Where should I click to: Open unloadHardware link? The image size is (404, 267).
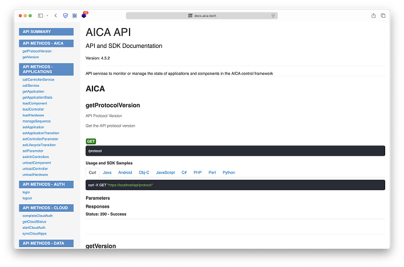coord(35,175)
